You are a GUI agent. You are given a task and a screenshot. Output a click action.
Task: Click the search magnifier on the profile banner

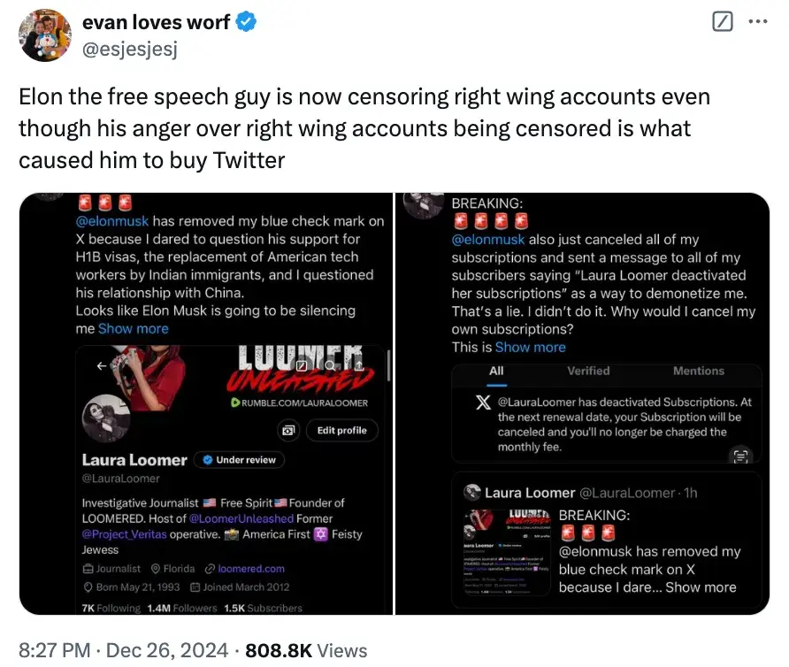tap(329, 364)
